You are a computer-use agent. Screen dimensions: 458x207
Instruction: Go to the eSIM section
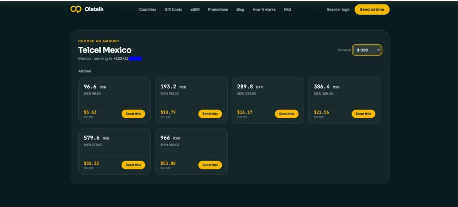(x=195, y=9)
